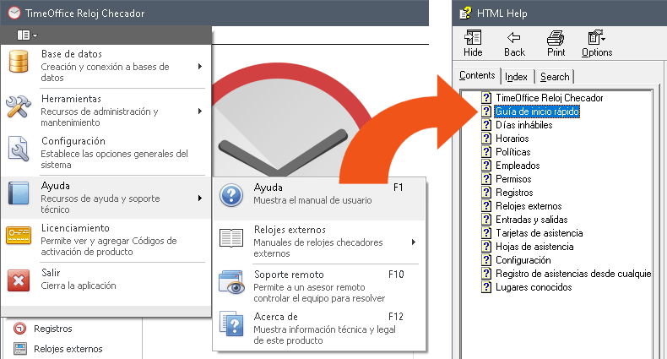Open the application menu dropdown button
The image size is (667, 359).
(x=27, y=35)
